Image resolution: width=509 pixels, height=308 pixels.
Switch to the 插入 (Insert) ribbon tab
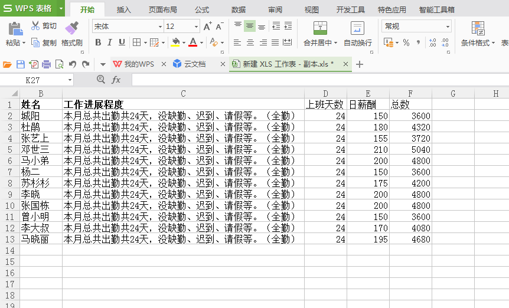point(124,9)
